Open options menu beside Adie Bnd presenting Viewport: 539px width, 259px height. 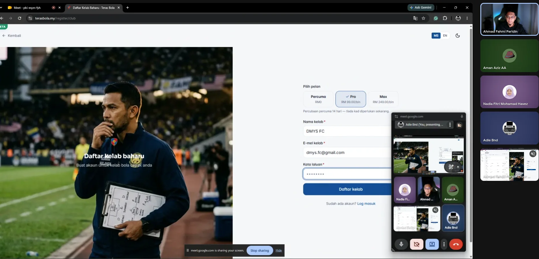click(450, 125)
